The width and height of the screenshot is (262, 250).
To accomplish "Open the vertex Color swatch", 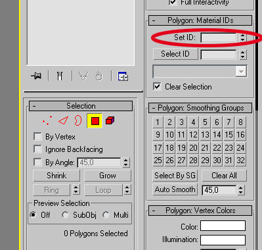I will (x=223, y=226).
